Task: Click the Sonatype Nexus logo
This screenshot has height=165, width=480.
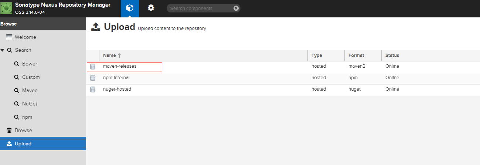Action: [7, 8]
